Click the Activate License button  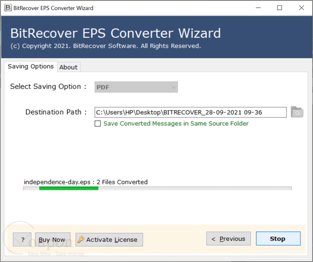tap(109, 240)
